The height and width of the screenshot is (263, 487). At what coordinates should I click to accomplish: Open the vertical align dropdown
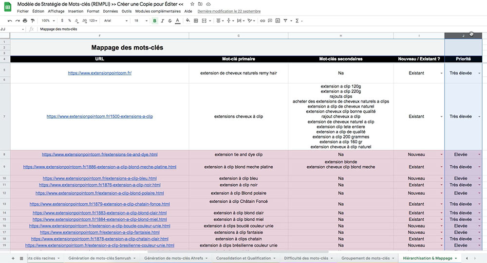pyautogui.click(x=230, y=21)
